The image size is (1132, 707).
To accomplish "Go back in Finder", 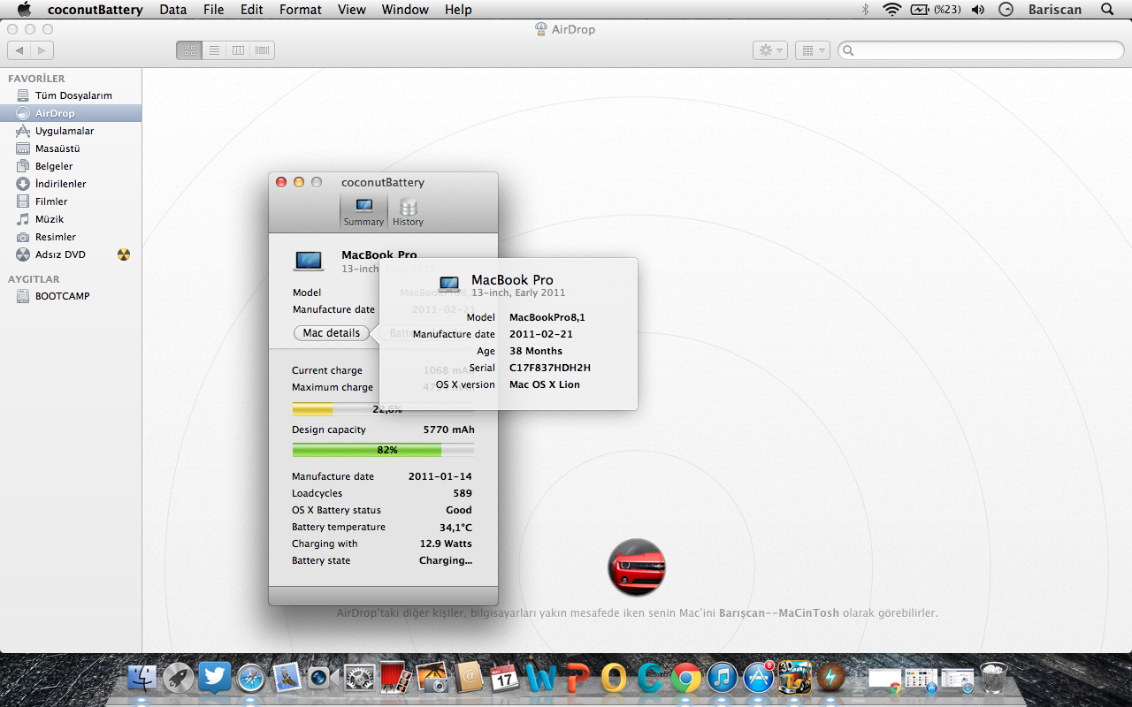I will tap(20, 50).
